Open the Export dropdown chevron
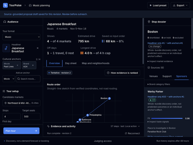Viewport: 193px width, 145px height. 187,5
